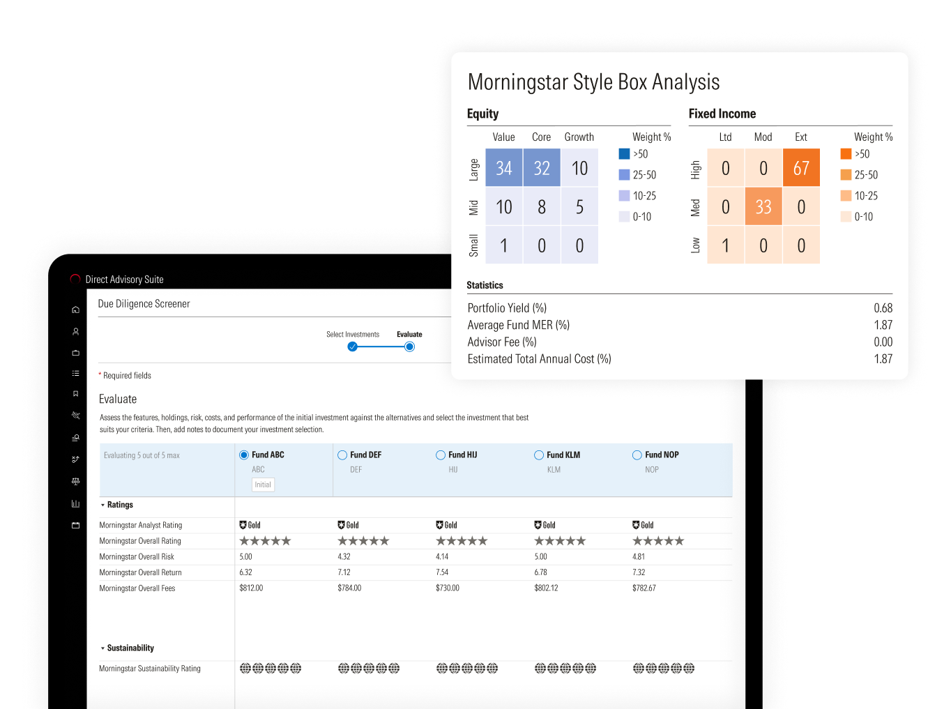Click the Morningstar Overall Return row label

(x=140, y=573)
